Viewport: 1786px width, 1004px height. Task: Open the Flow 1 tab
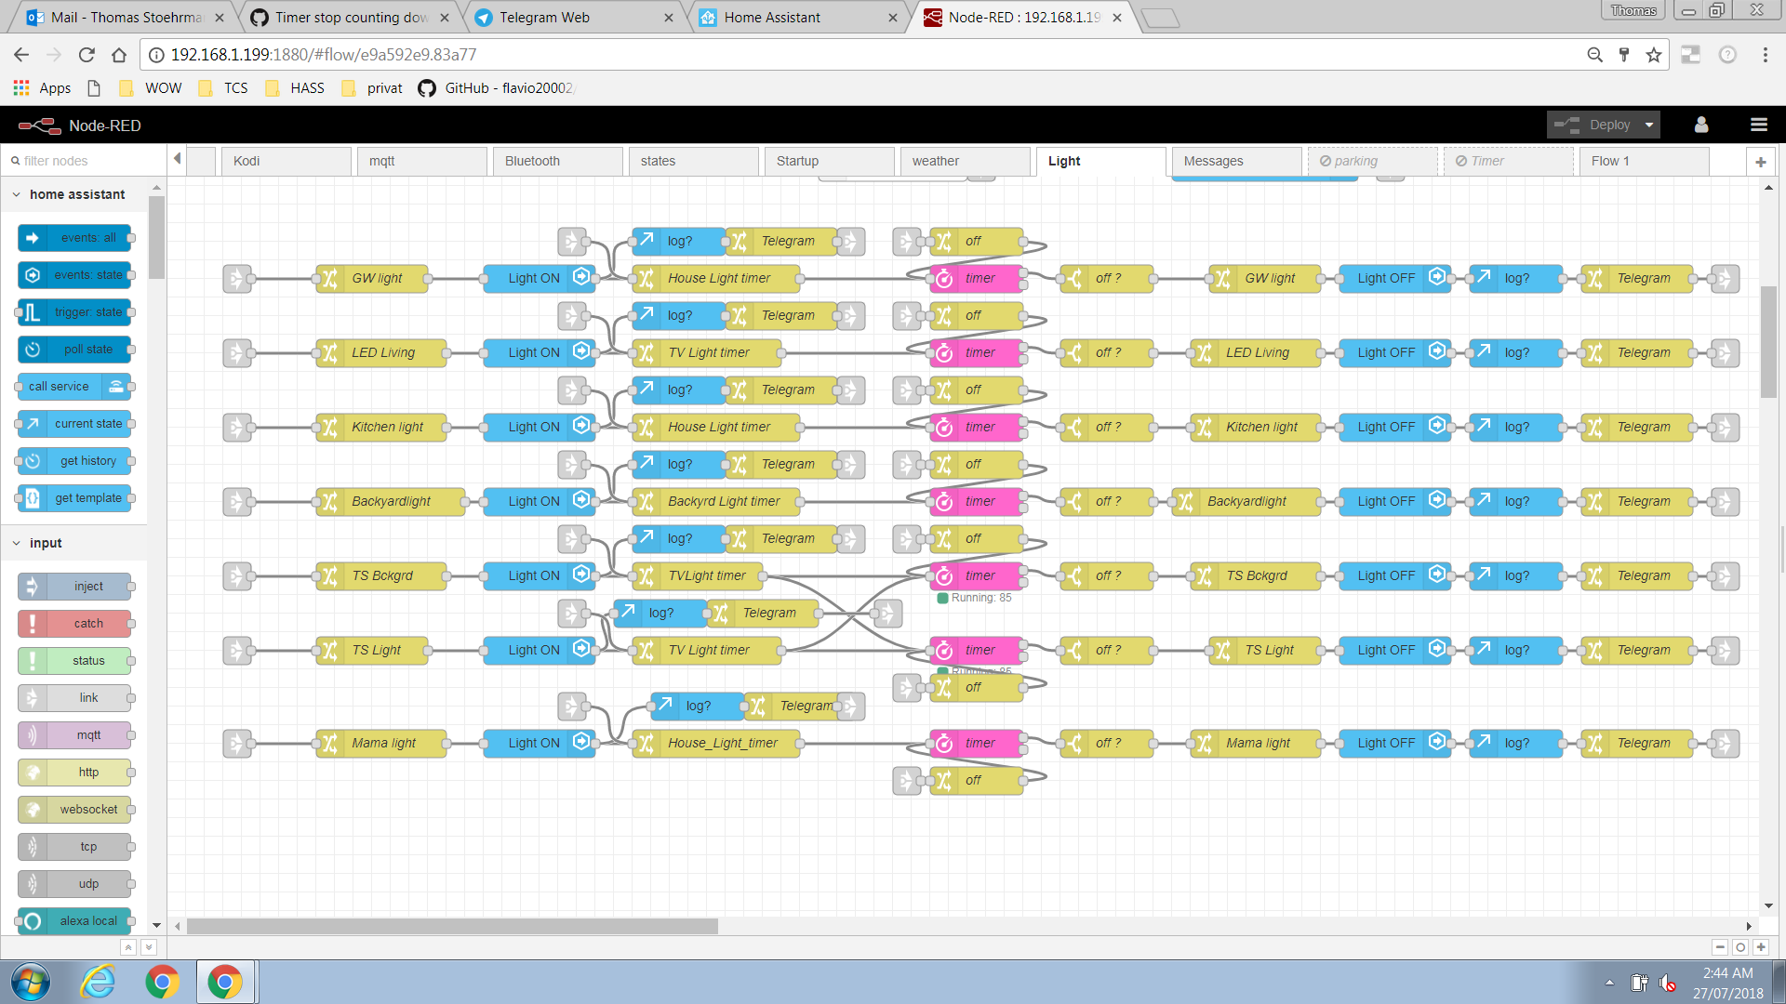1644,161
